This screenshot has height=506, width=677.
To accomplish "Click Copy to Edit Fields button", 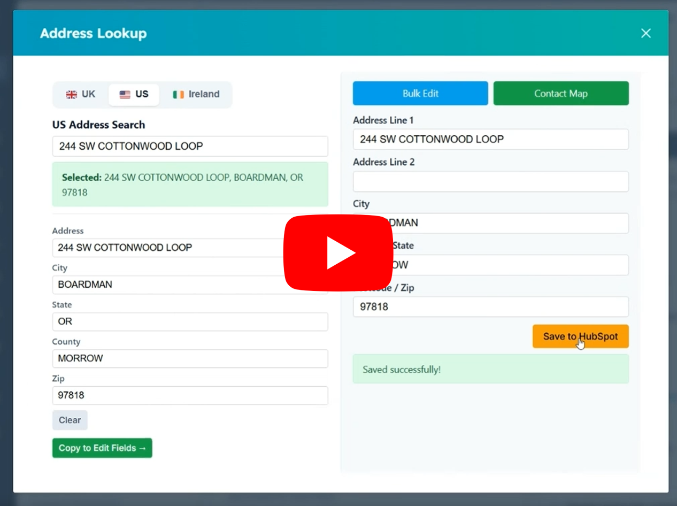I will [102, 448].
